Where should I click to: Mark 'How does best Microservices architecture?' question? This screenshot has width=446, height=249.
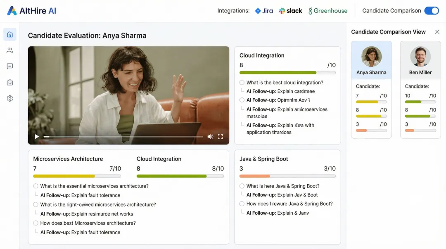(x=36, y=223)
